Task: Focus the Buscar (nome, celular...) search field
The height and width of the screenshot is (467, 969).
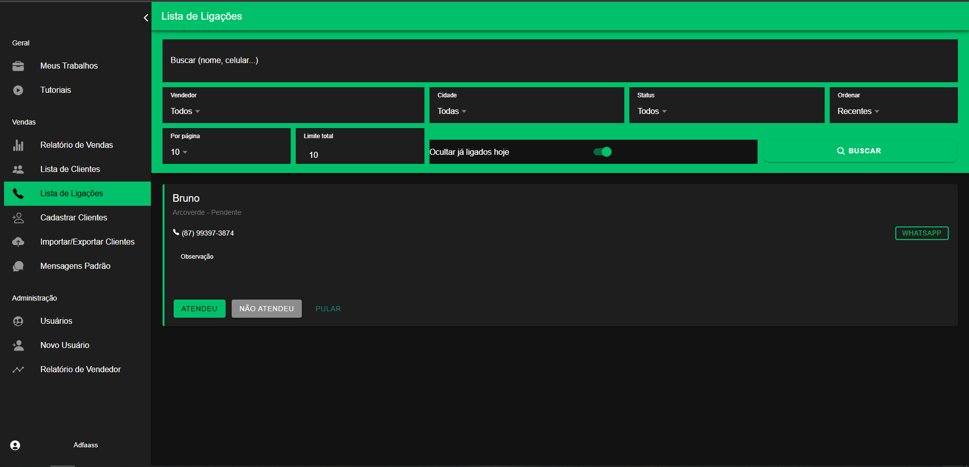Action: click(x=559, y=61)
